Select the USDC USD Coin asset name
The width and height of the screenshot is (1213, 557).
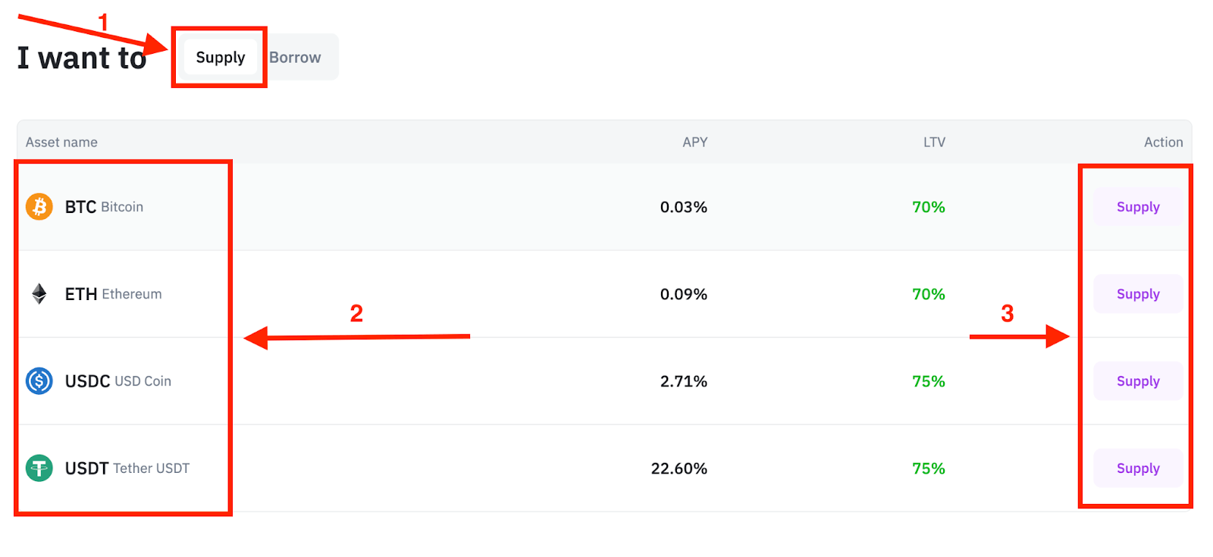point(118,381)
